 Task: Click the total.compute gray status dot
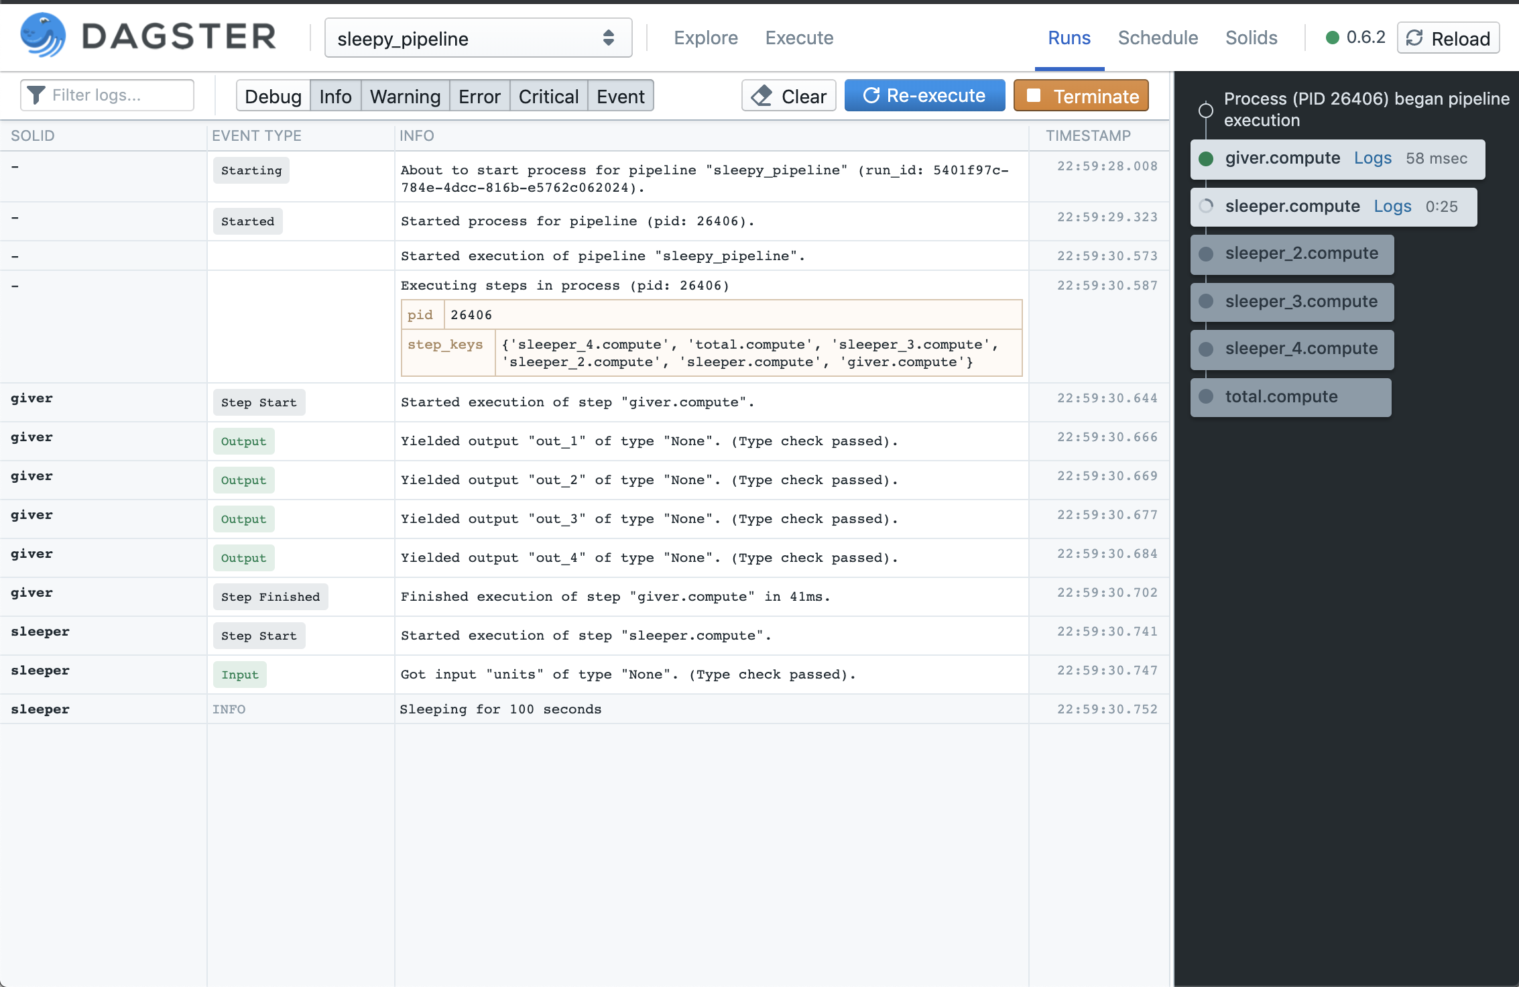[1206, 396]
